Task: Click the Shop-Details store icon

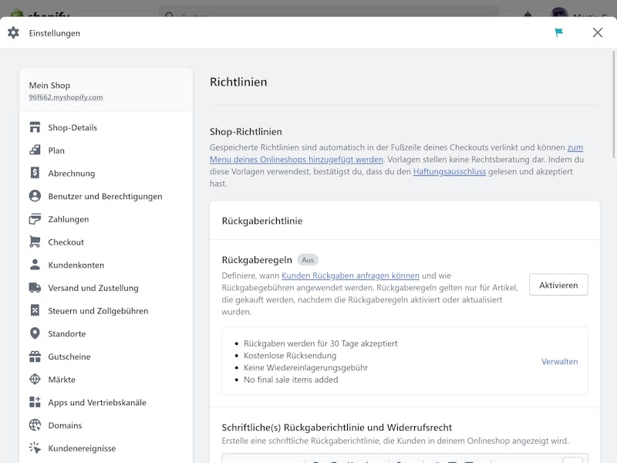Action: [x=35, y=127]
